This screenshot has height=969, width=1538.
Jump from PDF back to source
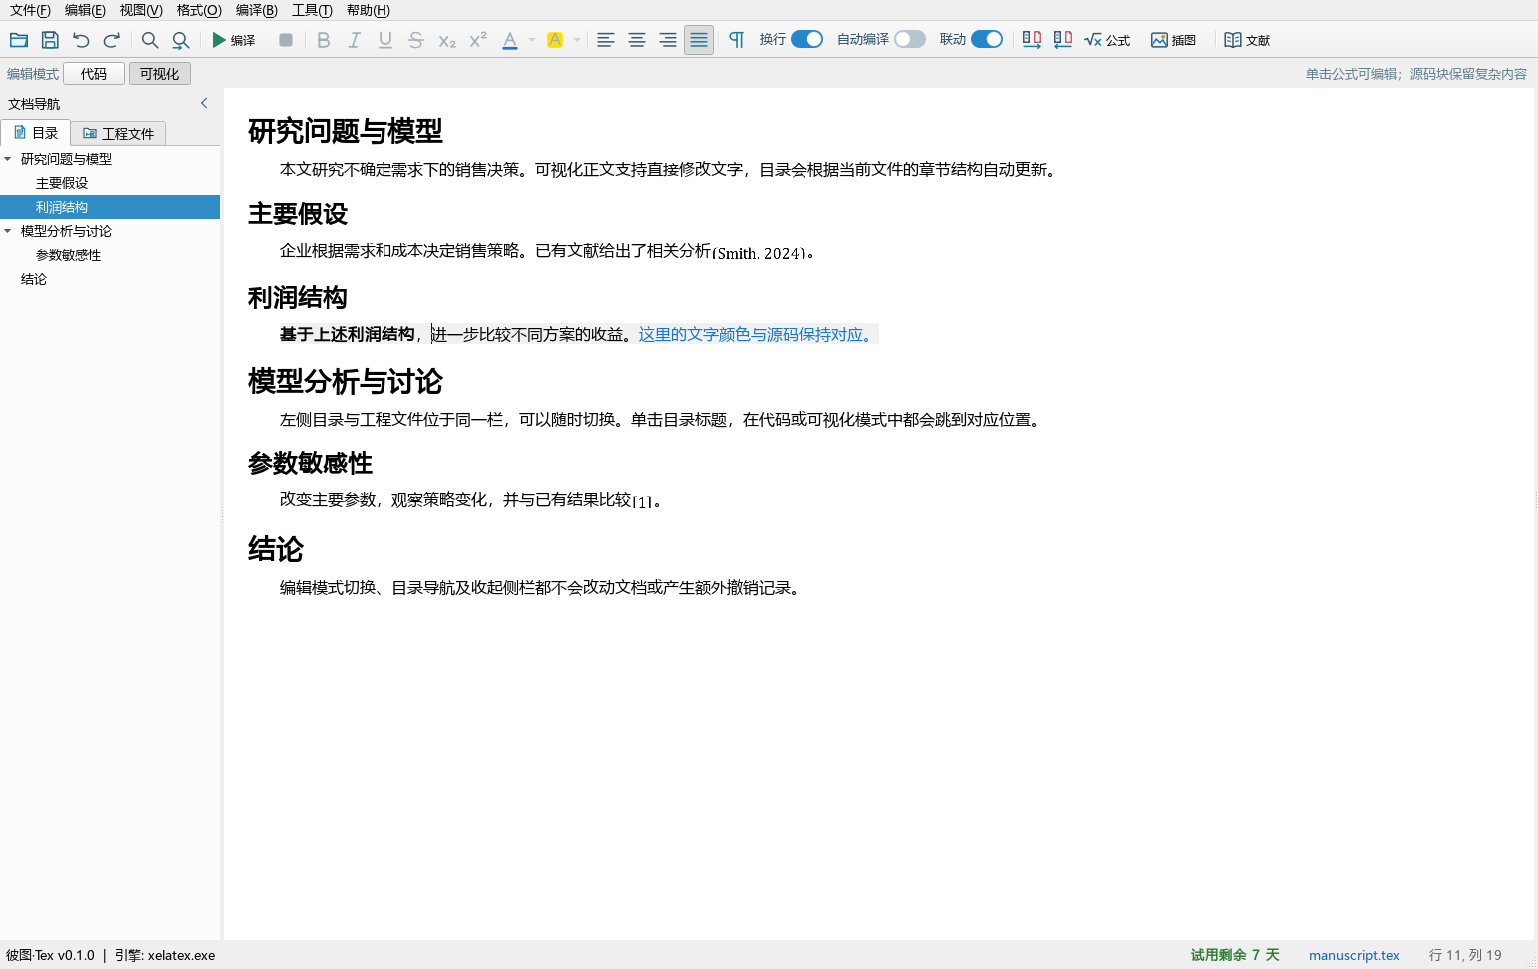1063,40
